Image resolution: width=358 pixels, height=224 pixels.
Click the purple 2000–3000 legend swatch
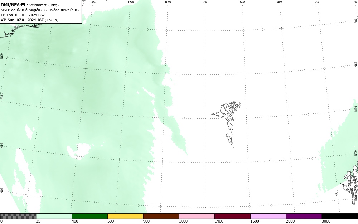tap(304, 216)
